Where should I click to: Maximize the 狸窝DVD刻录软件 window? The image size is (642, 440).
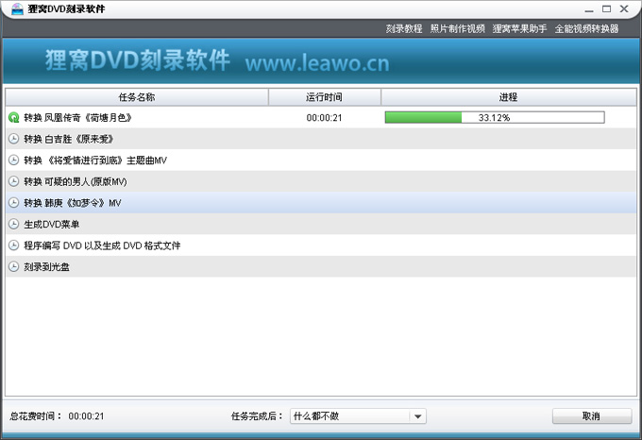tap(606, 9)
